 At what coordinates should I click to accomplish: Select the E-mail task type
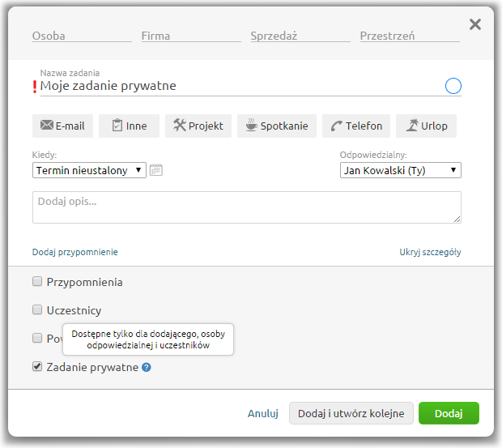click(62, 126)
